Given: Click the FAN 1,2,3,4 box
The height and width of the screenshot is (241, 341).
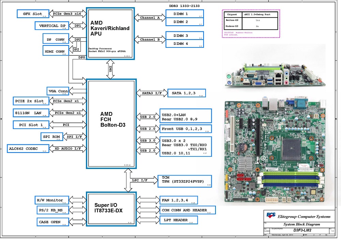Looking at the screenshot, I should [179, 200].
